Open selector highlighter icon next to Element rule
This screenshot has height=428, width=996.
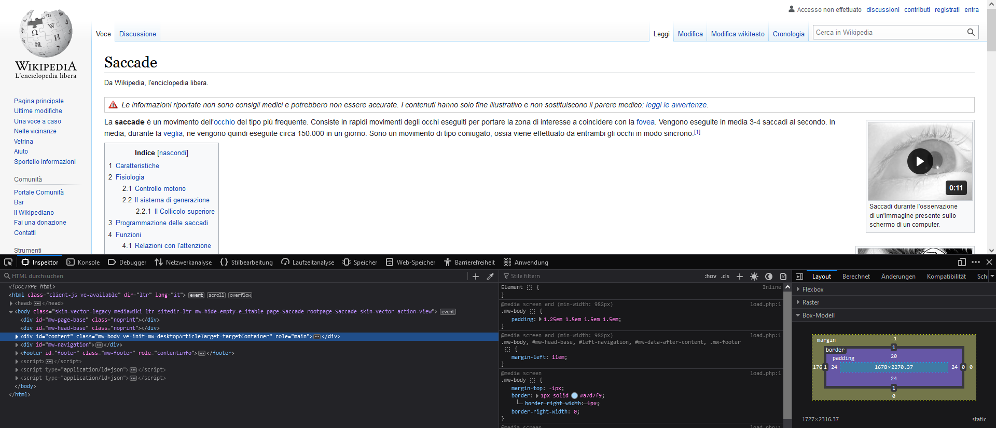point(530,287)
